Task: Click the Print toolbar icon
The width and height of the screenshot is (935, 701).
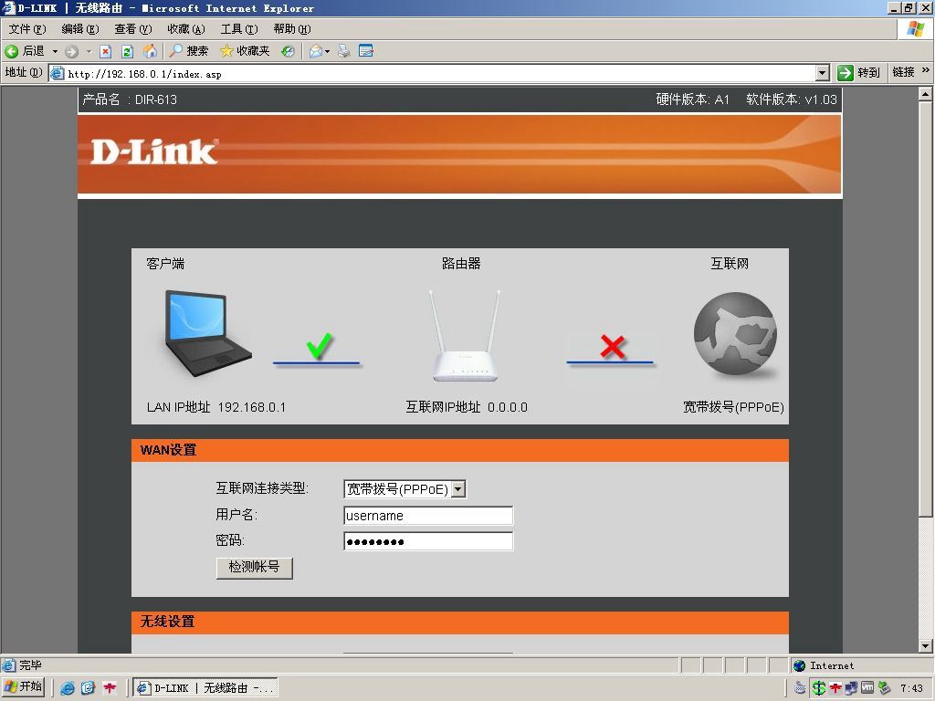Action: [344, 51]
